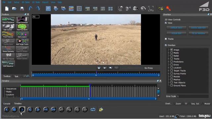Undo with the left curved arrow

[30, 9]
